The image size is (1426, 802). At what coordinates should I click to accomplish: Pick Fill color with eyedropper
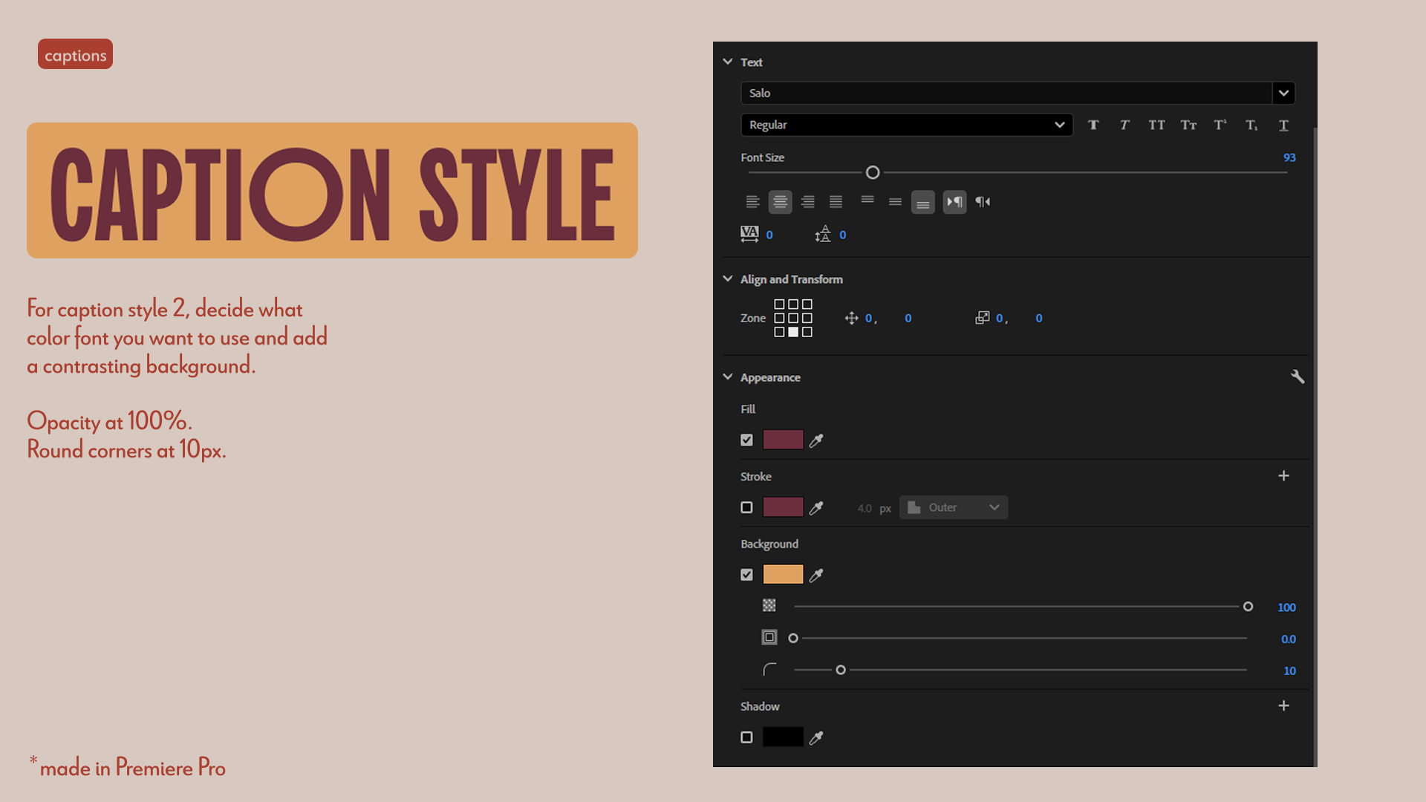pyautogui.click(x=816, y=440)
